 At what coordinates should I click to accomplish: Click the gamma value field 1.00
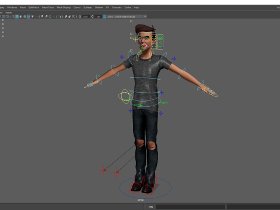98,16
